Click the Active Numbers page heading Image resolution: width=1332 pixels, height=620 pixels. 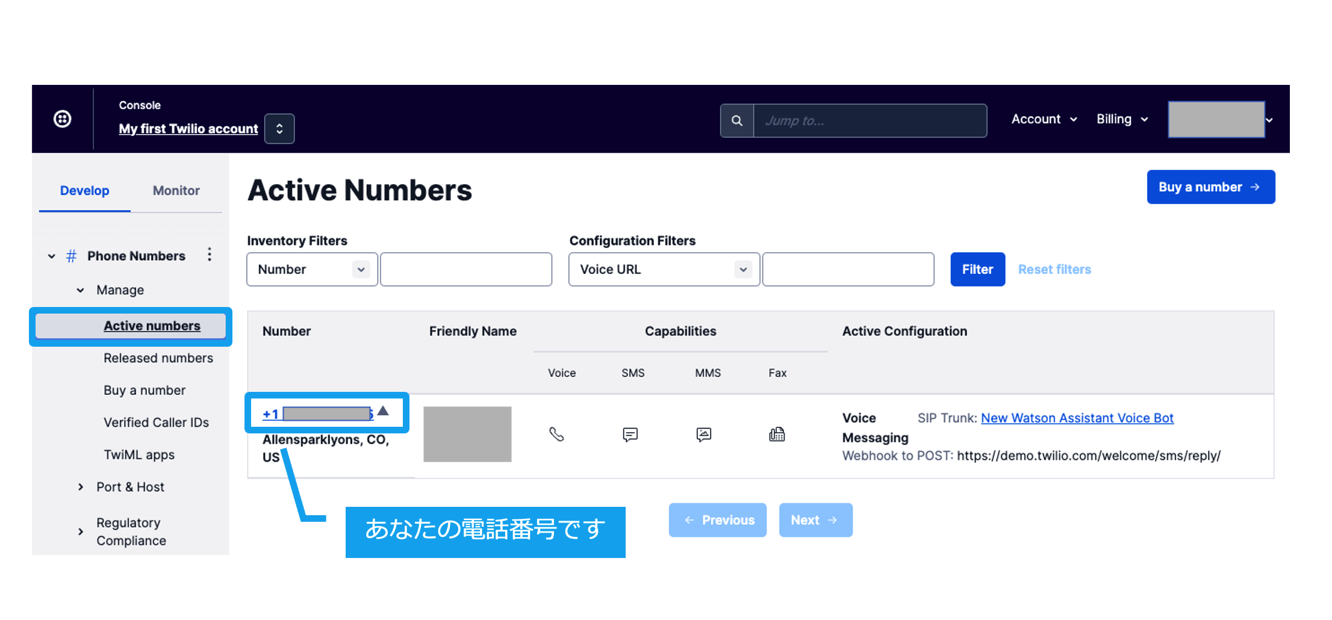coord(359,190)
